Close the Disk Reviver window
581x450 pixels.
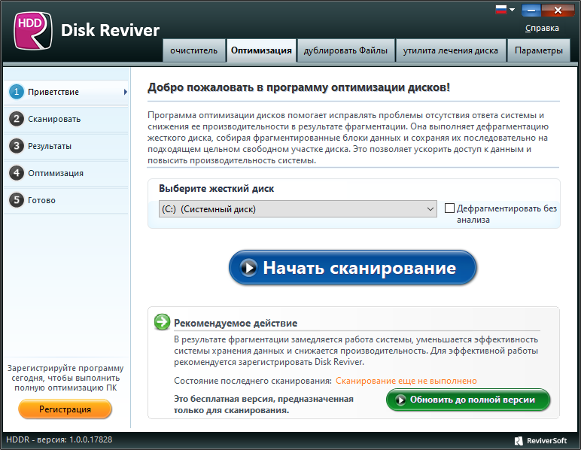[558, 11]
